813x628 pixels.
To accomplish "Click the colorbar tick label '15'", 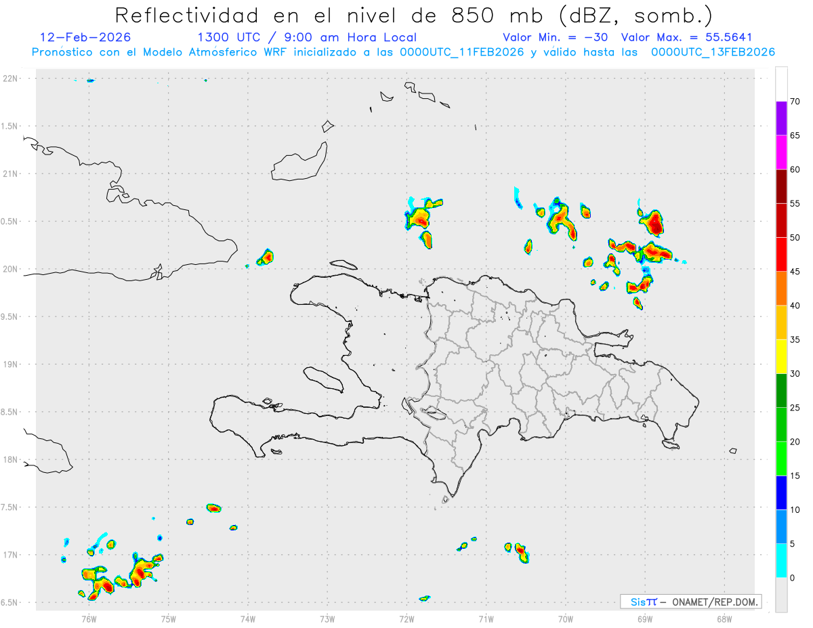I will pos(795,476).
